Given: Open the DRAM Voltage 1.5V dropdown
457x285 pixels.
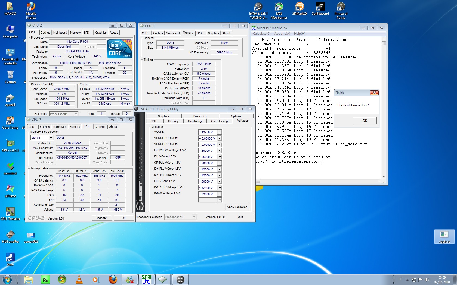Looking at the screenshot, I should 220,194.
